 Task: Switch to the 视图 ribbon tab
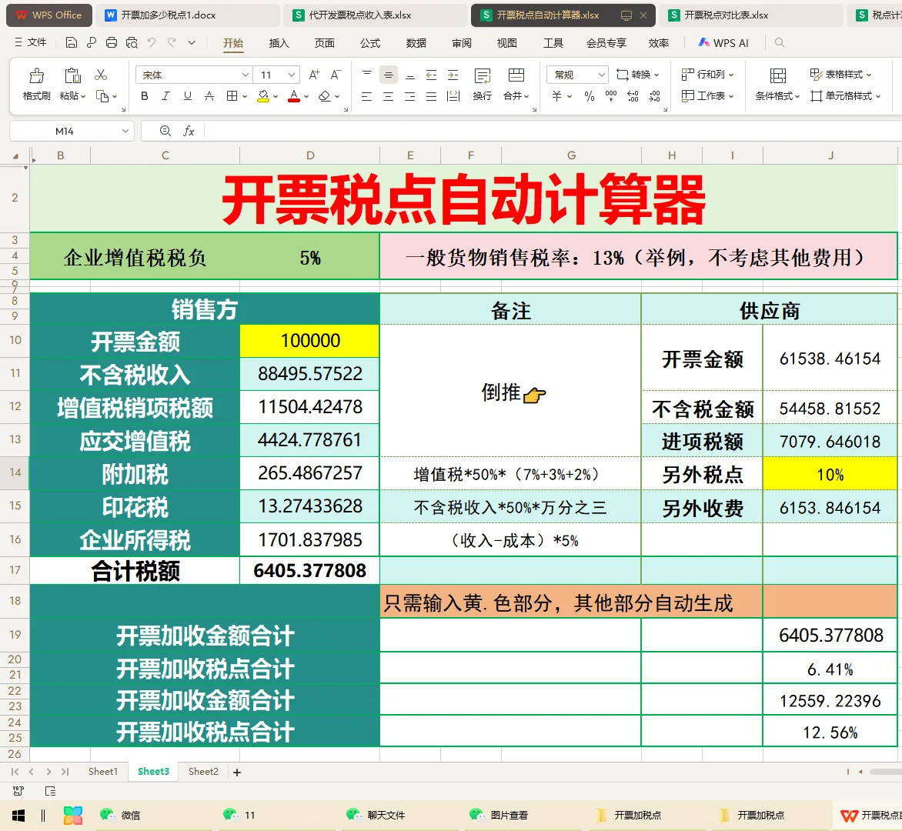(507, 42)
